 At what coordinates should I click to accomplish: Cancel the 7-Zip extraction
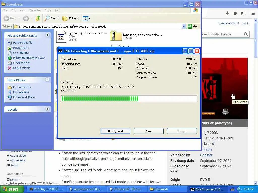182,131
